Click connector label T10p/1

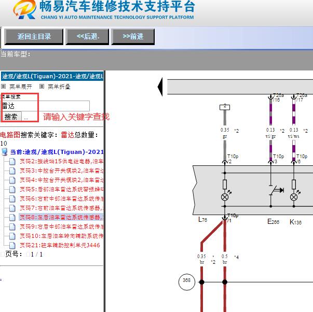click(x=233, y=218)
